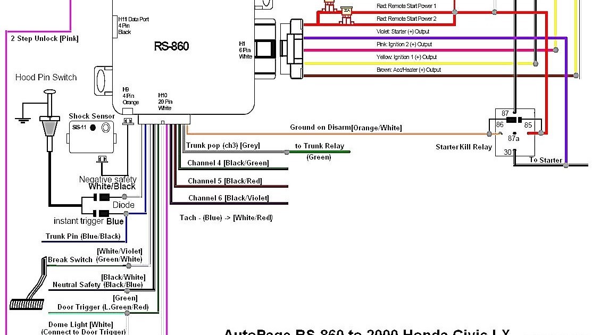Click the ground symbol near hood pin
Image resolution: width=592 pixels, height=335 pixels.
[x=23, y=120]
